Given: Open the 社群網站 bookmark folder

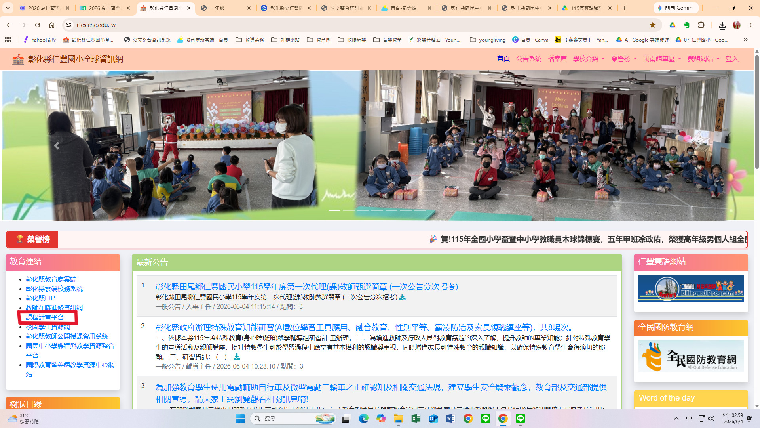Looking at the screenshot, I should 285,40.
